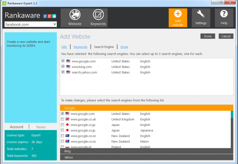Viewport: 238px width, 164px height.
Task: Open Rankaware Google Plus icon
Action: [x=50, y=16]
